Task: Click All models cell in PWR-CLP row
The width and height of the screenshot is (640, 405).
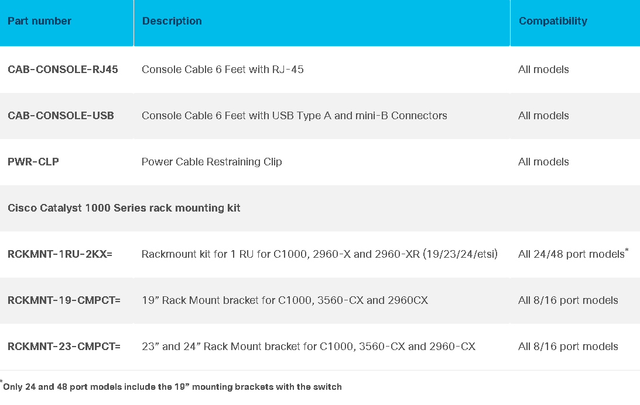Action: click(543, 162)
